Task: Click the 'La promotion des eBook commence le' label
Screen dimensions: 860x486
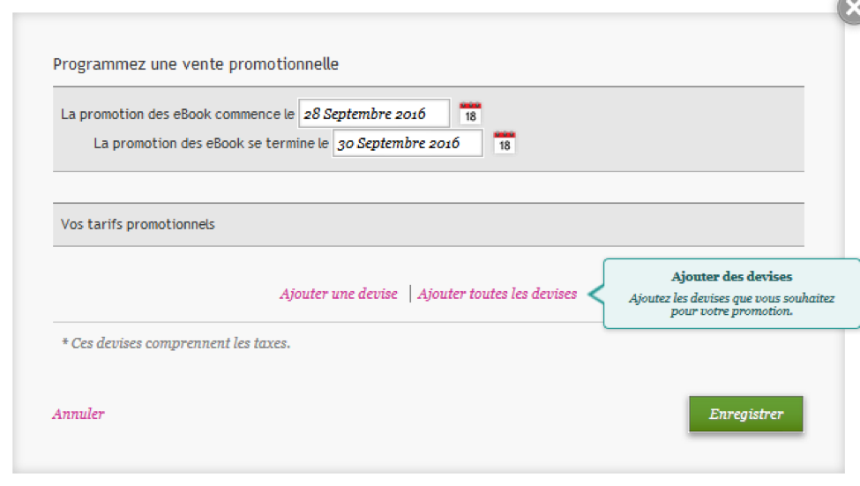Action: point(177,114)
